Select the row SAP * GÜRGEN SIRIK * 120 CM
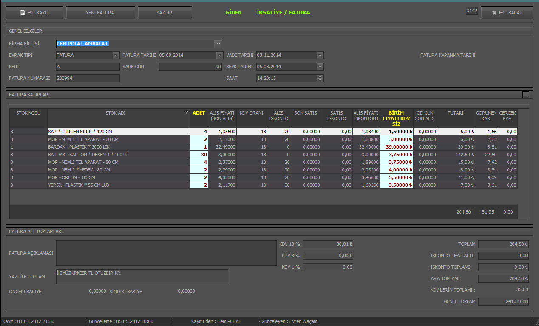The height and width of the screenshot is (326, 539). 264,132
